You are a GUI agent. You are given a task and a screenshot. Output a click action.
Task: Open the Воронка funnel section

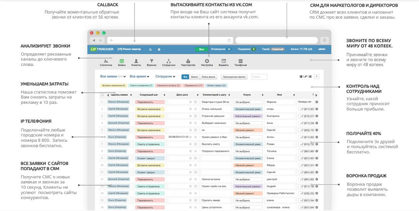tap(152, 63)
